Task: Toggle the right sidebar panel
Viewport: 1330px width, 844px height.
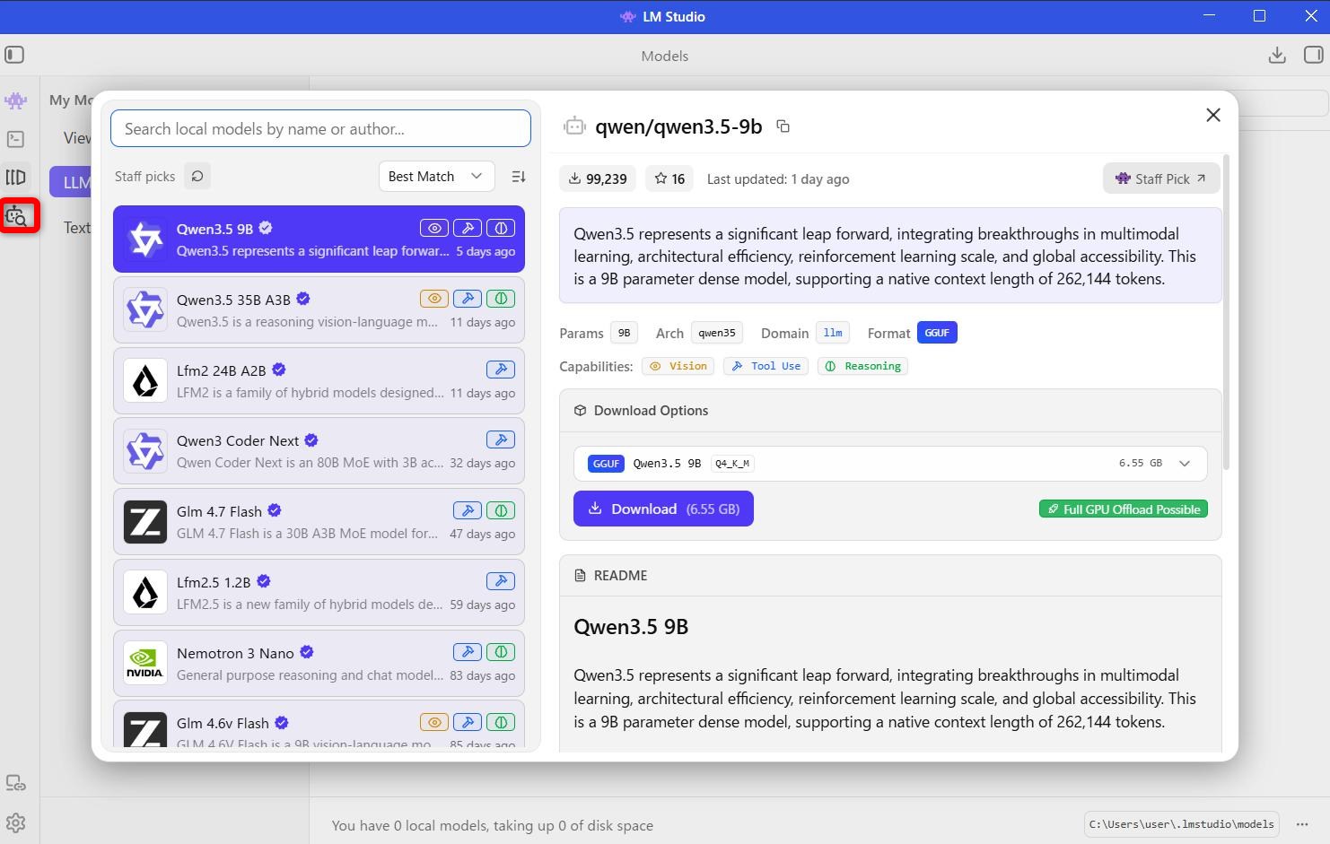Action: click(x=1313, y=56)
